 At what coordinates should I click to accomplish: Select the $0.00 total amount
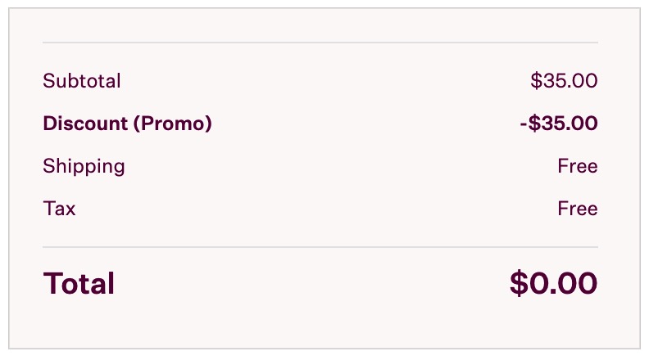point(553,283)
